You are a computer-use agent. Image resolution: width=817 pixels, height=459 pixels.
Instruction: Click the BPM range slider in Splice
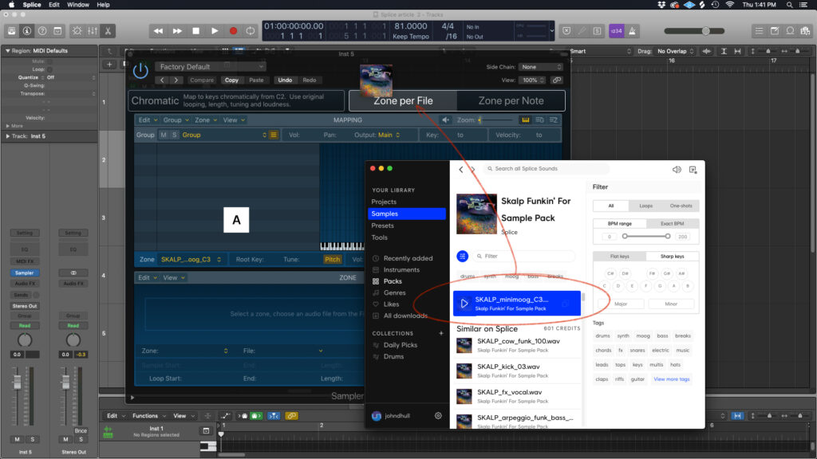coord(646,236)
